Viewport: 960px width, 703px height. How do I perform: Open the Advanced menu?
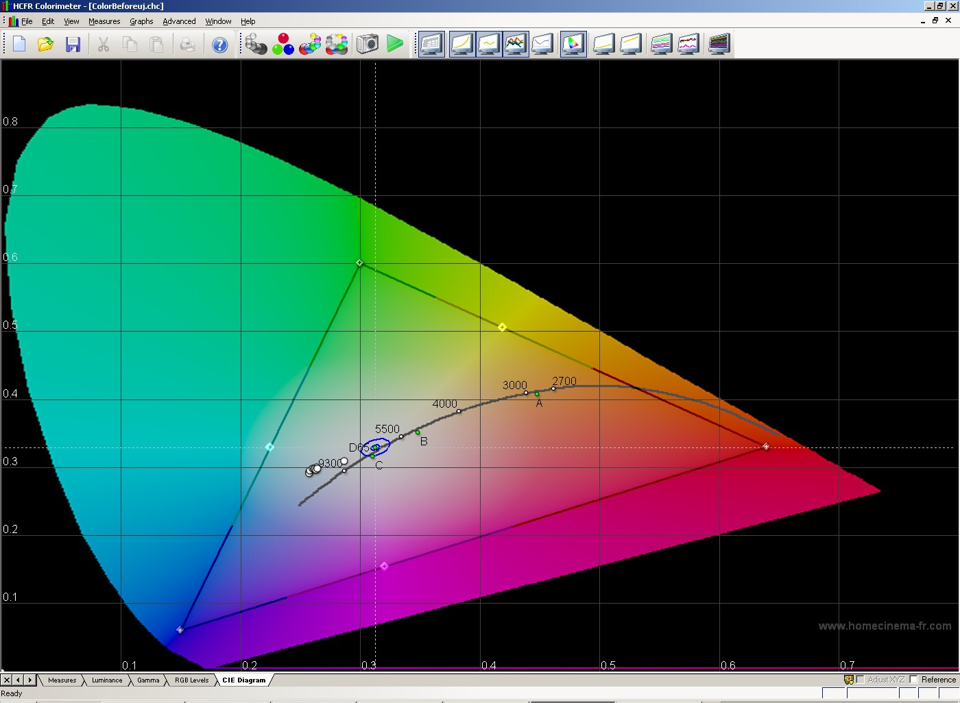[x=179, y=21]
